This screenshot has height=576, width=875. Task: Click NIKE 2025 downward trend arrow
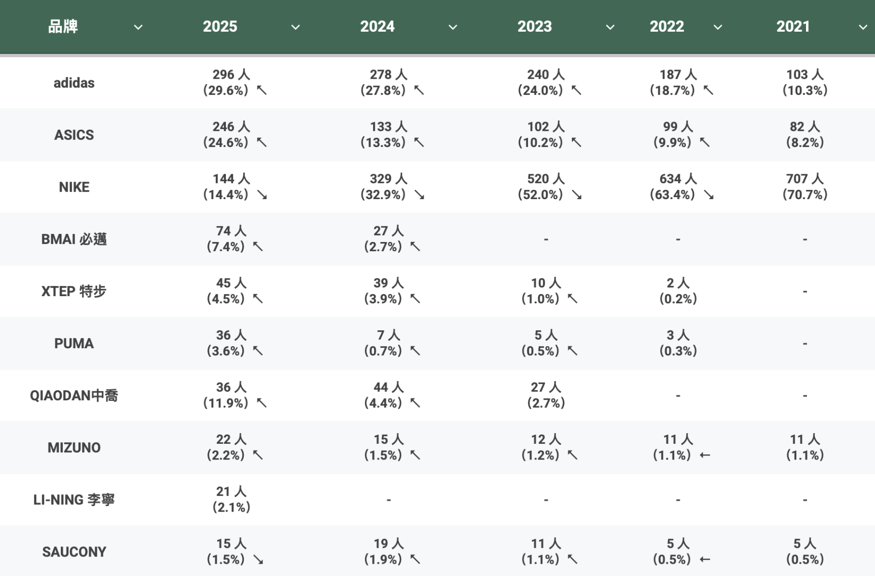point(262,195)
